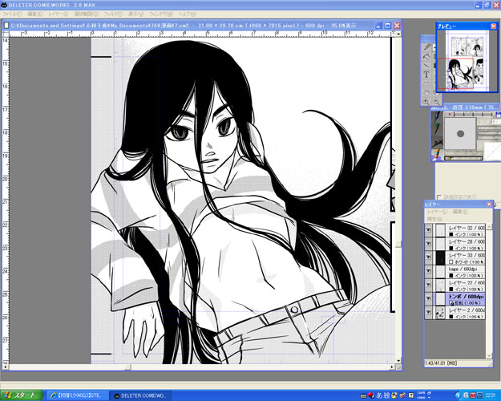Open the レイヤー menu in main menu bar
This screenshot has width=501, height=401.
[x=59, y=14]
